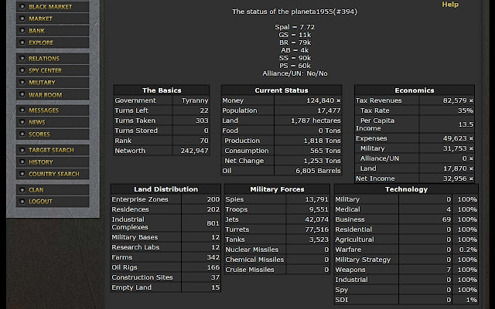
Task: Select the Oil value 6,805 Barrels
Action: (318, 171)
